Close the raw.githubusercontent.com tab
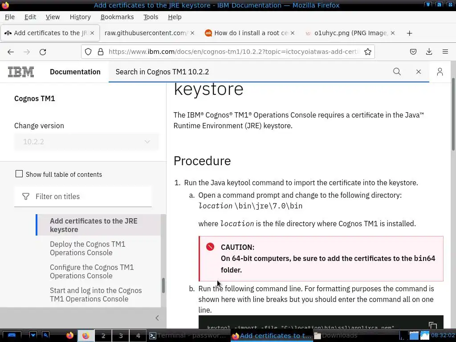The image size is (456, 342). pyautogui.click(x=192, y=33)
